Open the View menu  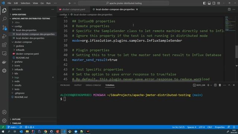[x=35, y=3]
